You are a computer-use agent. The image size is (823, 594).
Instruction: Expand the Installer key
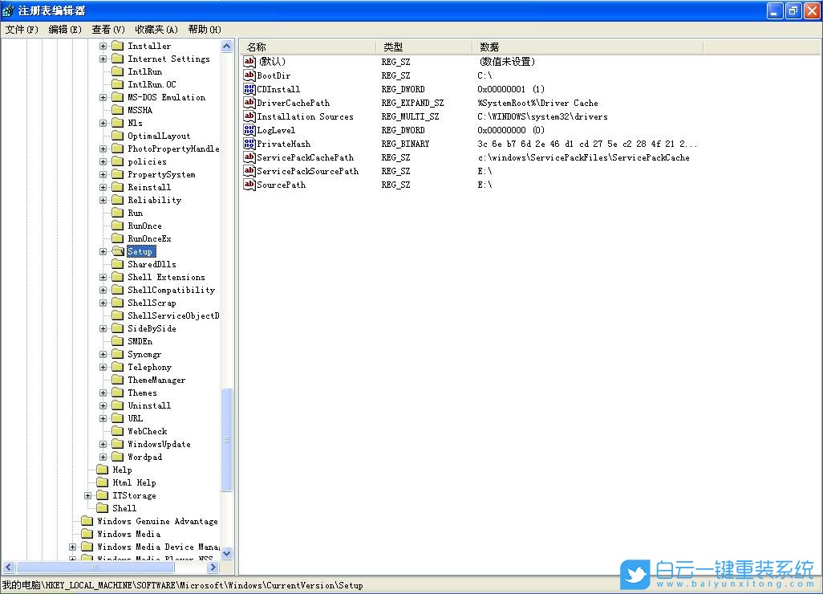(103, 45)
